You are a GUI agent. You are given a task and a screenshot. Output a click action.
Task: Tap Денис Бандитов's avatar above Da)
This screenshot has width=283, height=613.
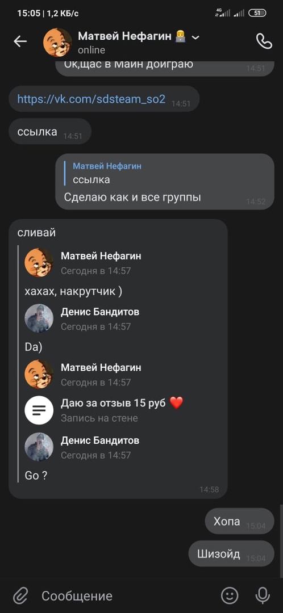(x=39, y=318)
